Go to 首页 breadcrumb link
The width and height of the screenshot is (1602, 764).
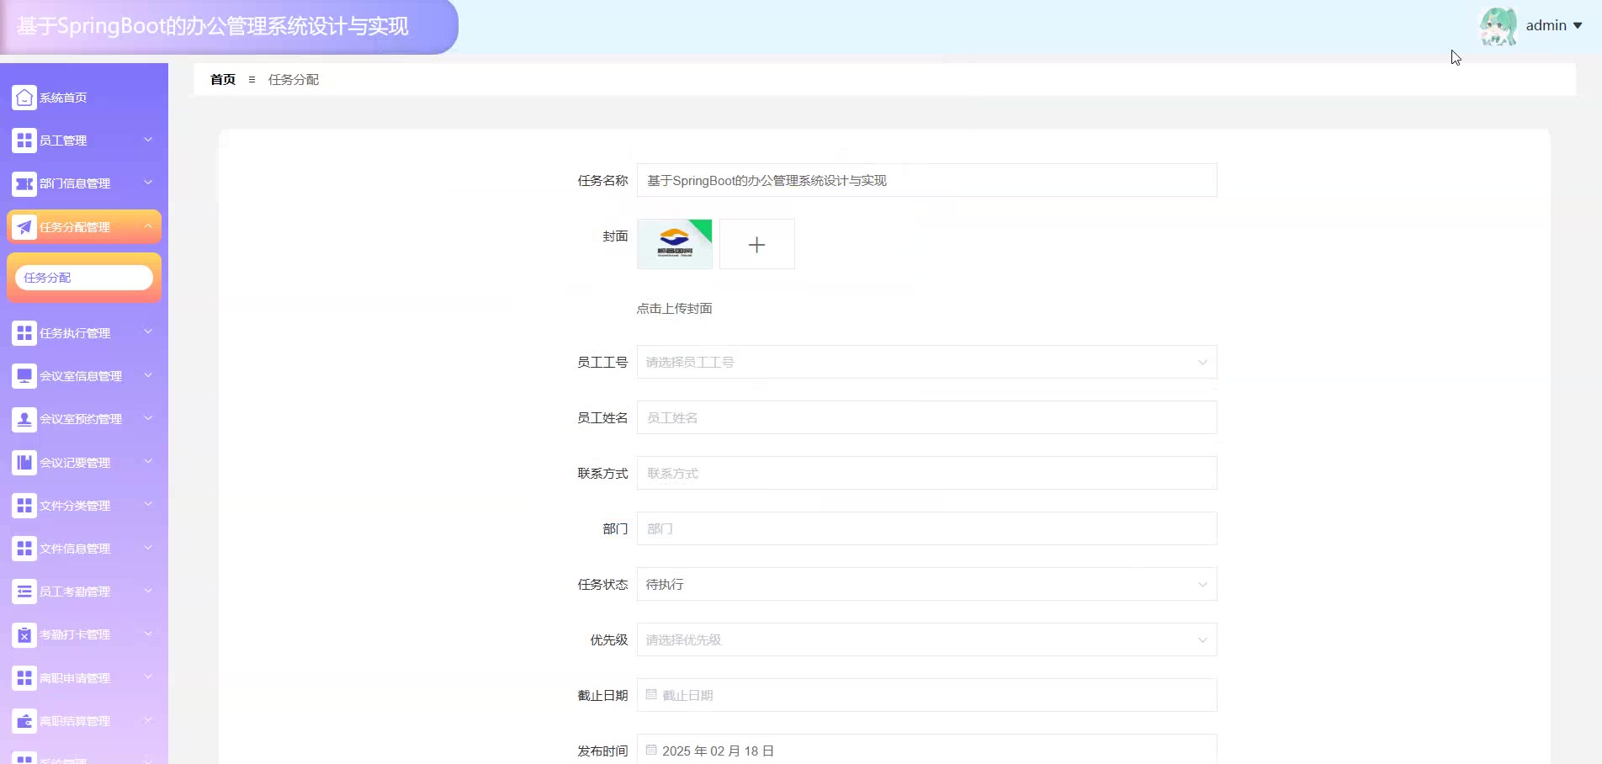click(223, 80)
